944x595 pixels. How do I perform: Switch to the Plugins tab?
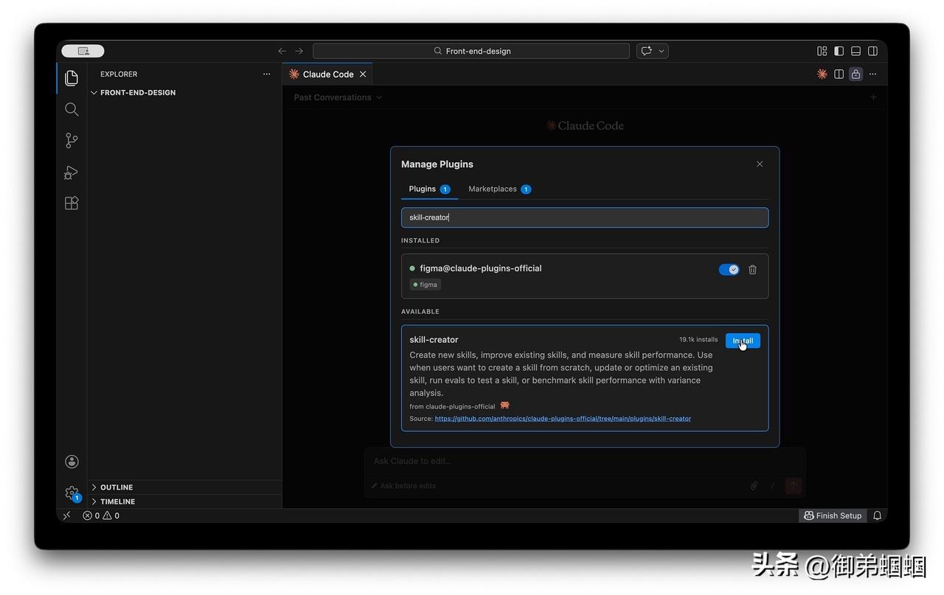[x=429, y=189]
